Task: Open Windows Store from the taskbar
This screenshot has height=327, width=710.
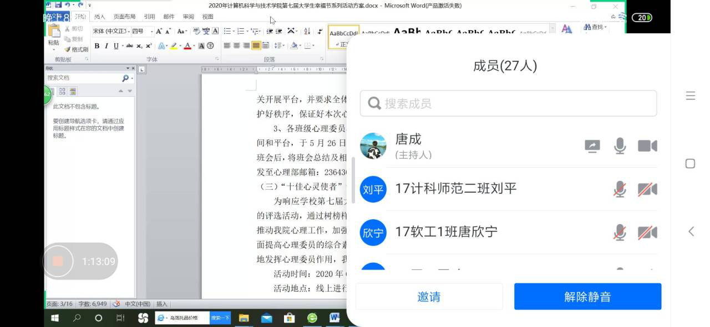Action: click(289, 318)
